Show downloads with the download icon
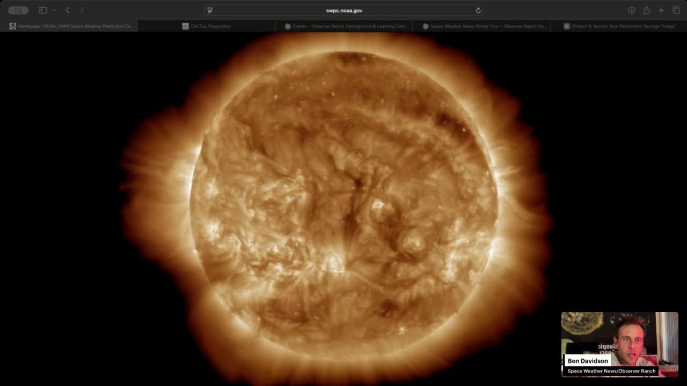 (632, 10)
